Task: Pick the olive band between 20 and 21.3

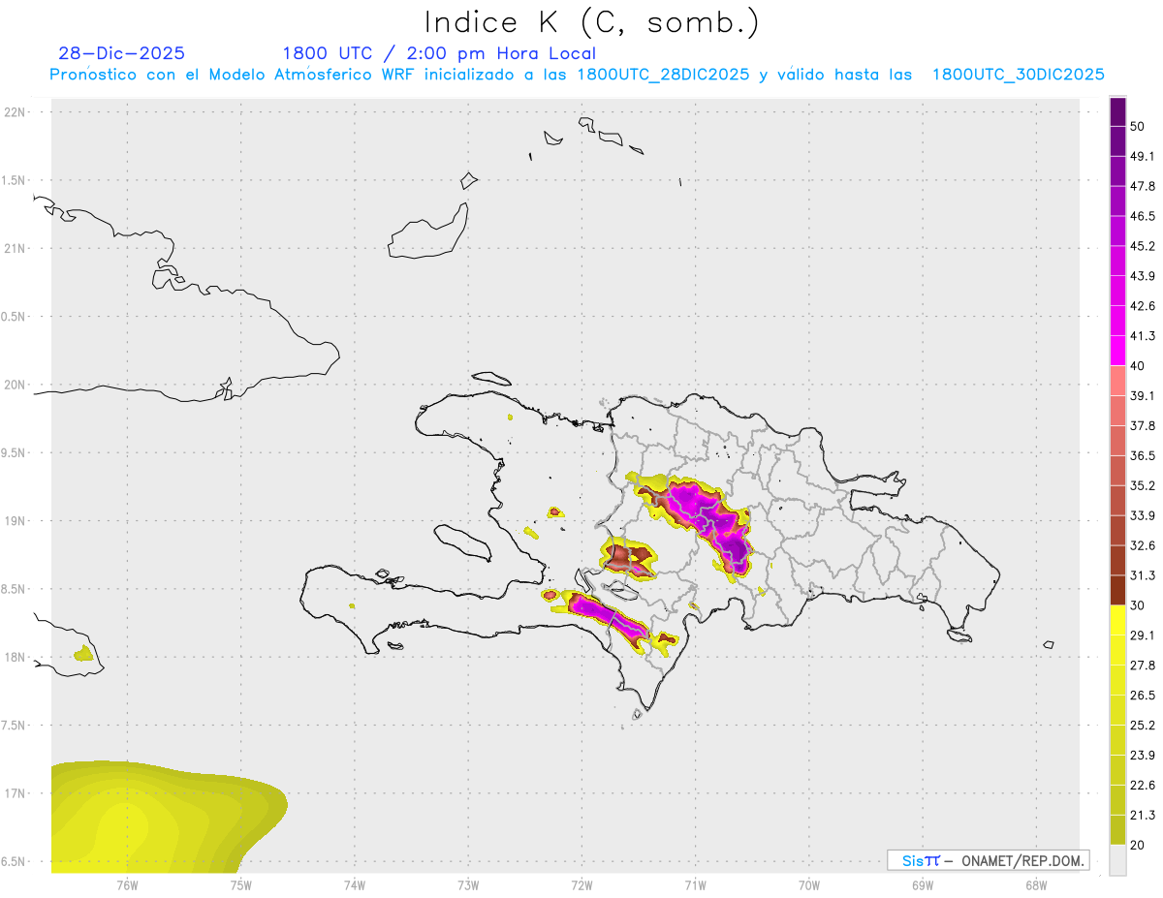Action: (1118, 829)
